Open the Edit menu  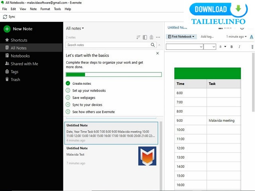point(13,9)
